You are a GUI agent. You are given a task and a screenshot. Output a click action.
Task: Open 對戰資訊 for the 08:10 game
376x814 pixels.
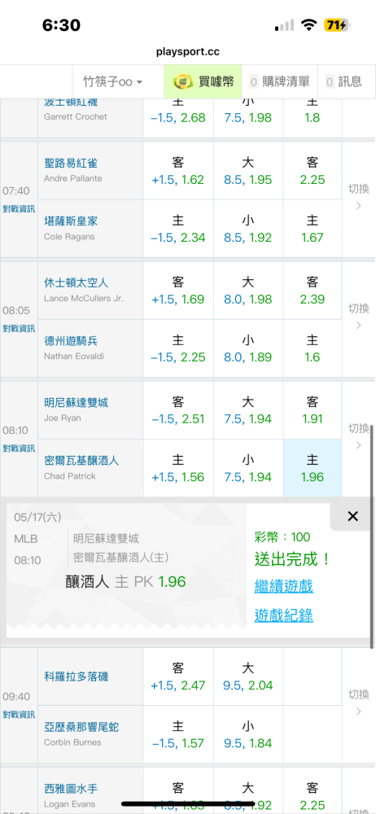19,448
